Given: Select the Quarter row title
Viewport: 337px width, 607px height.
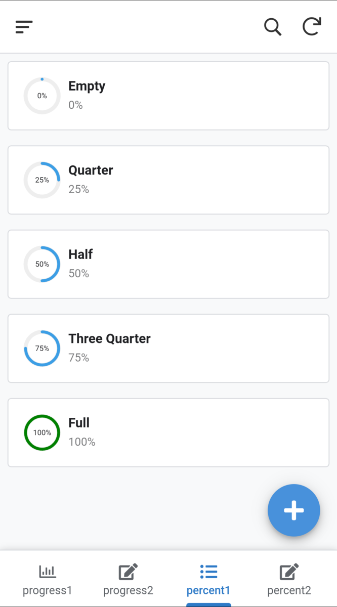Looking at the screenshot, I should point(91,170).
